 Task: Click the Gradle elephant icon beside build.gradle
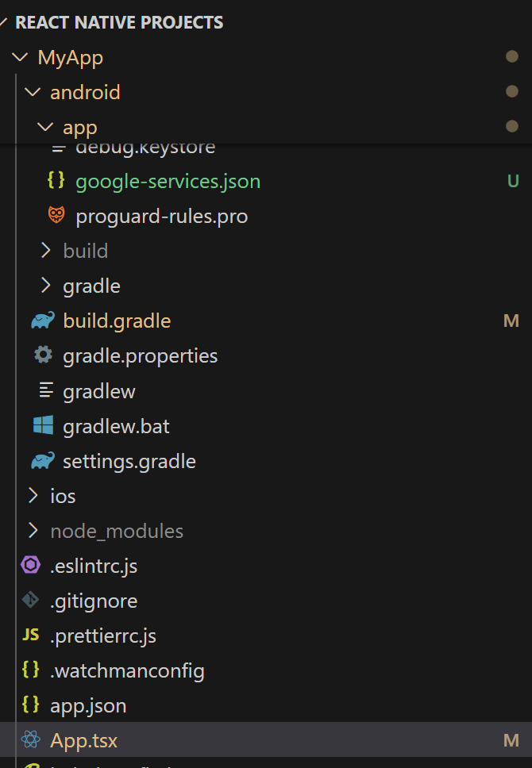[43, 321]
